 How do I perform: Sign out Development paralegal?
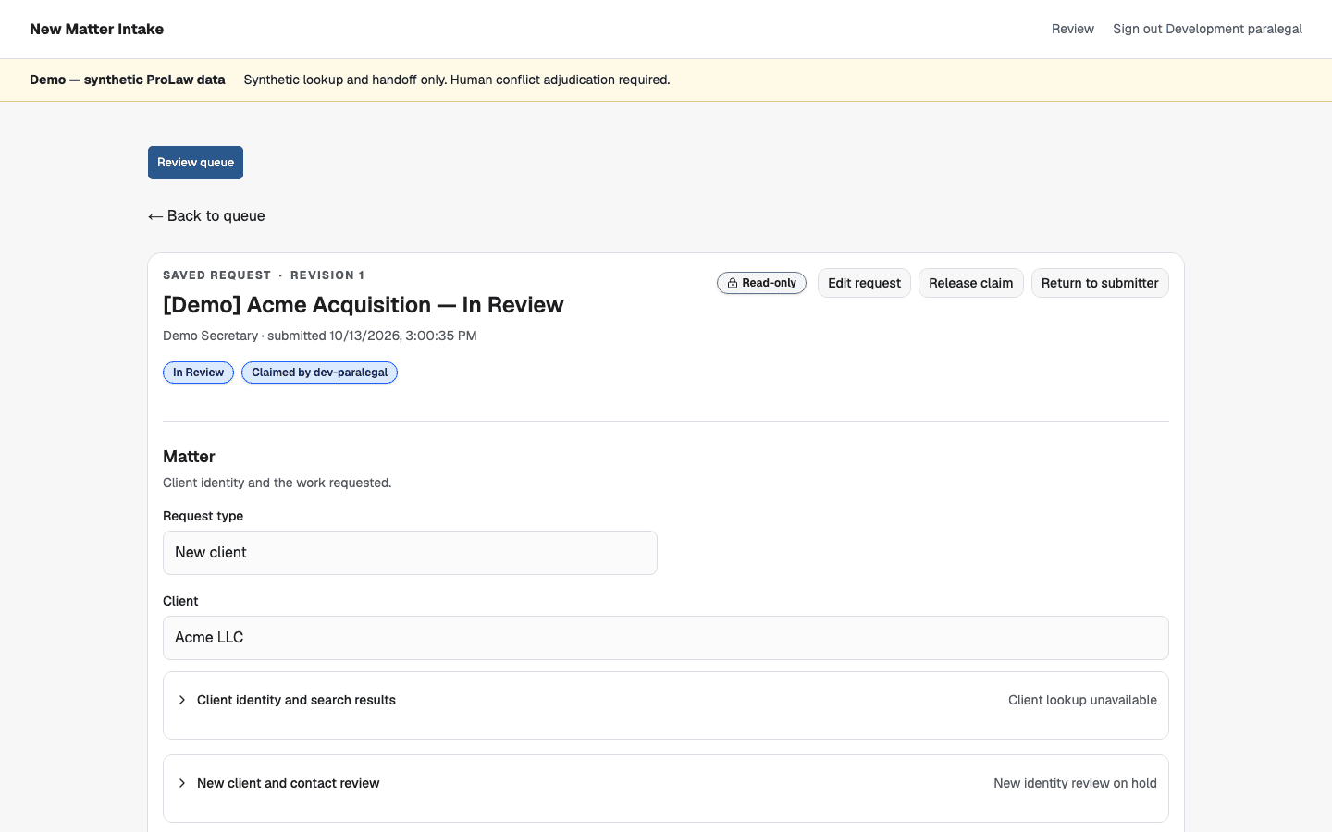[x=1207, y=29]
